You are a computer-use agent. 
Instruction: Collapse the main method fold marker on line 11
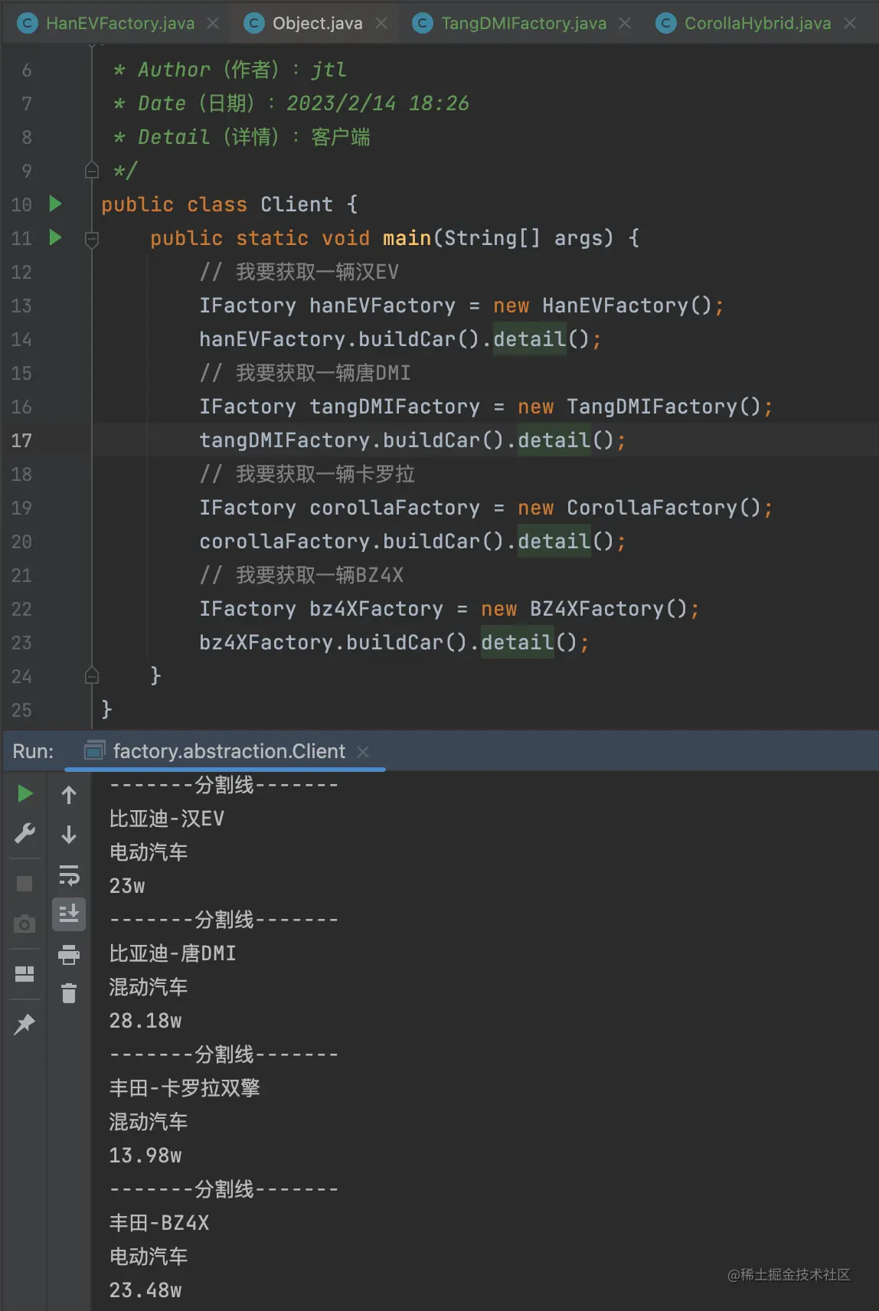[92, 239]
